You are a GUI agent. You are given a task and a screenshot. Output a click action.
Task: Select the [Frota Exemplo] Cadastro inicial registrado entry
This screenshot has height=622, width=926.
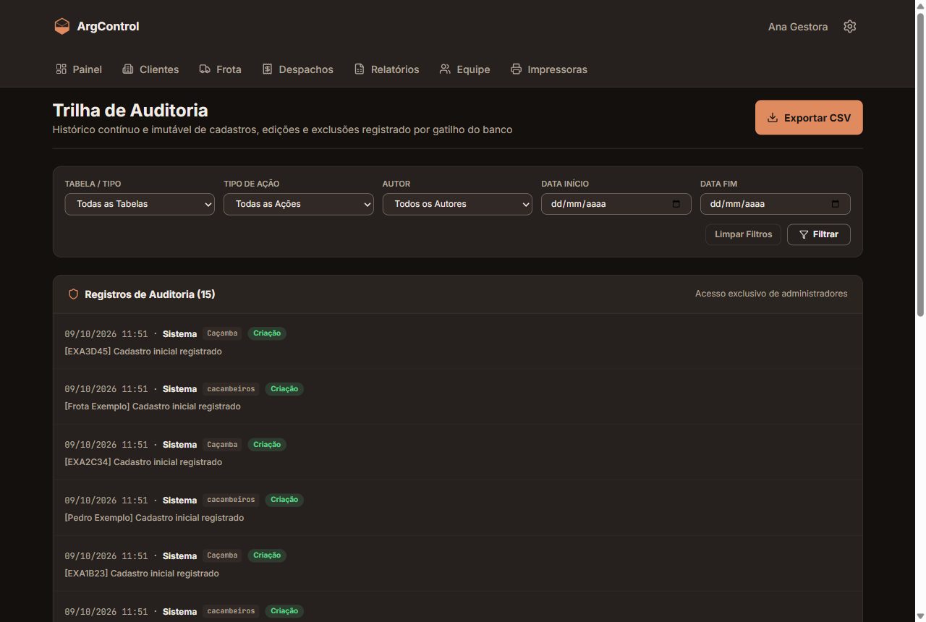tap(457, 397)
